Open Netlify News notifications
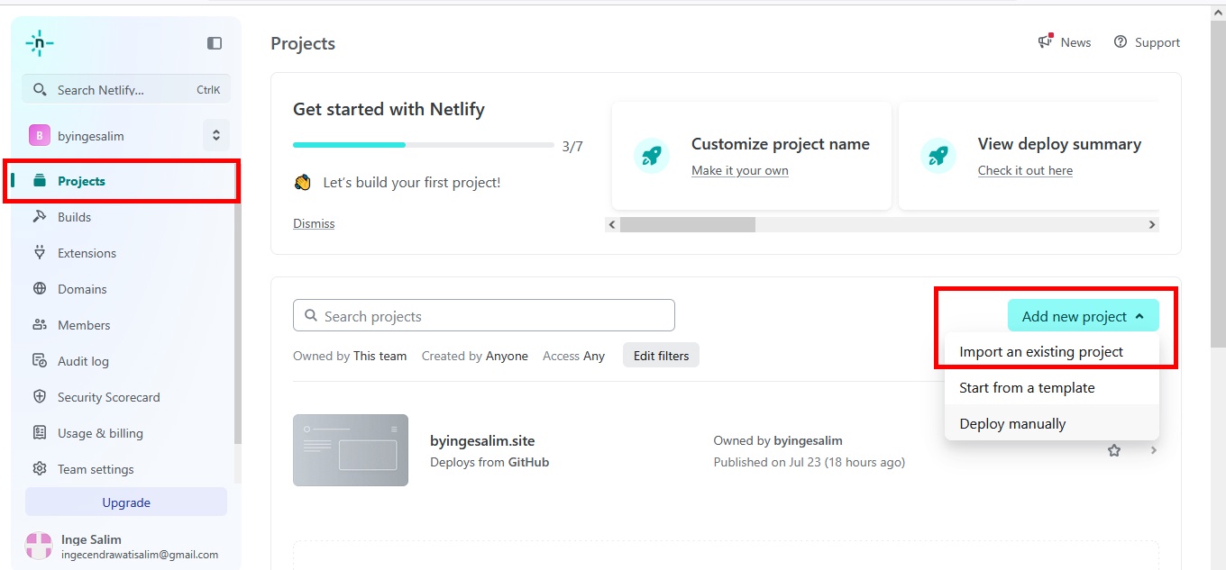 (x=1065, y=41)
